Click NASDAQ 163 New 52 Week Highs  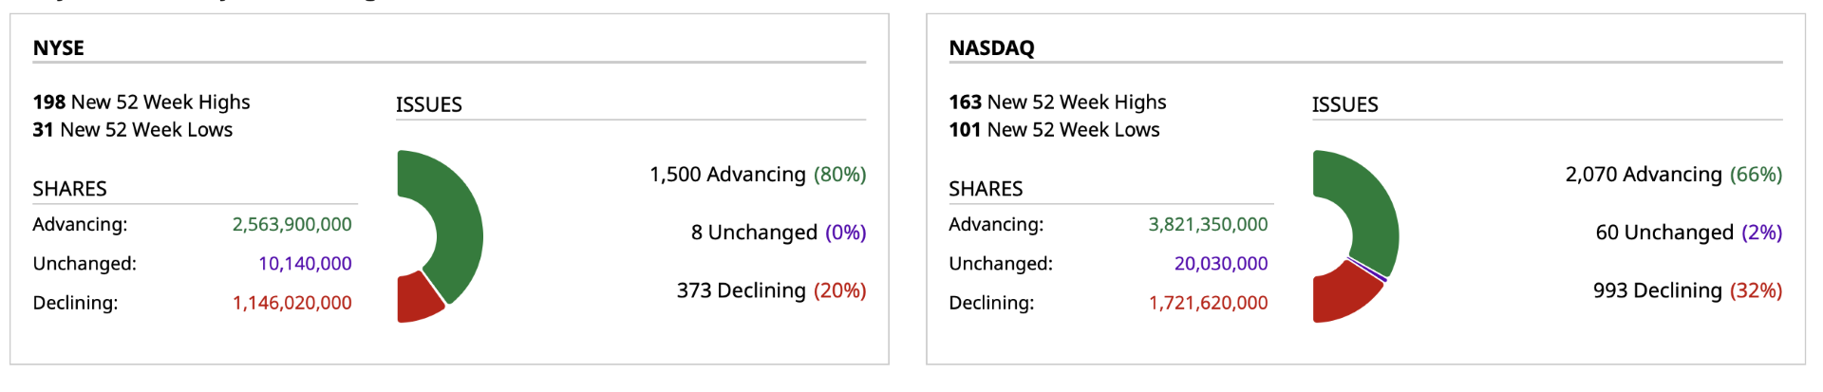1058,102
